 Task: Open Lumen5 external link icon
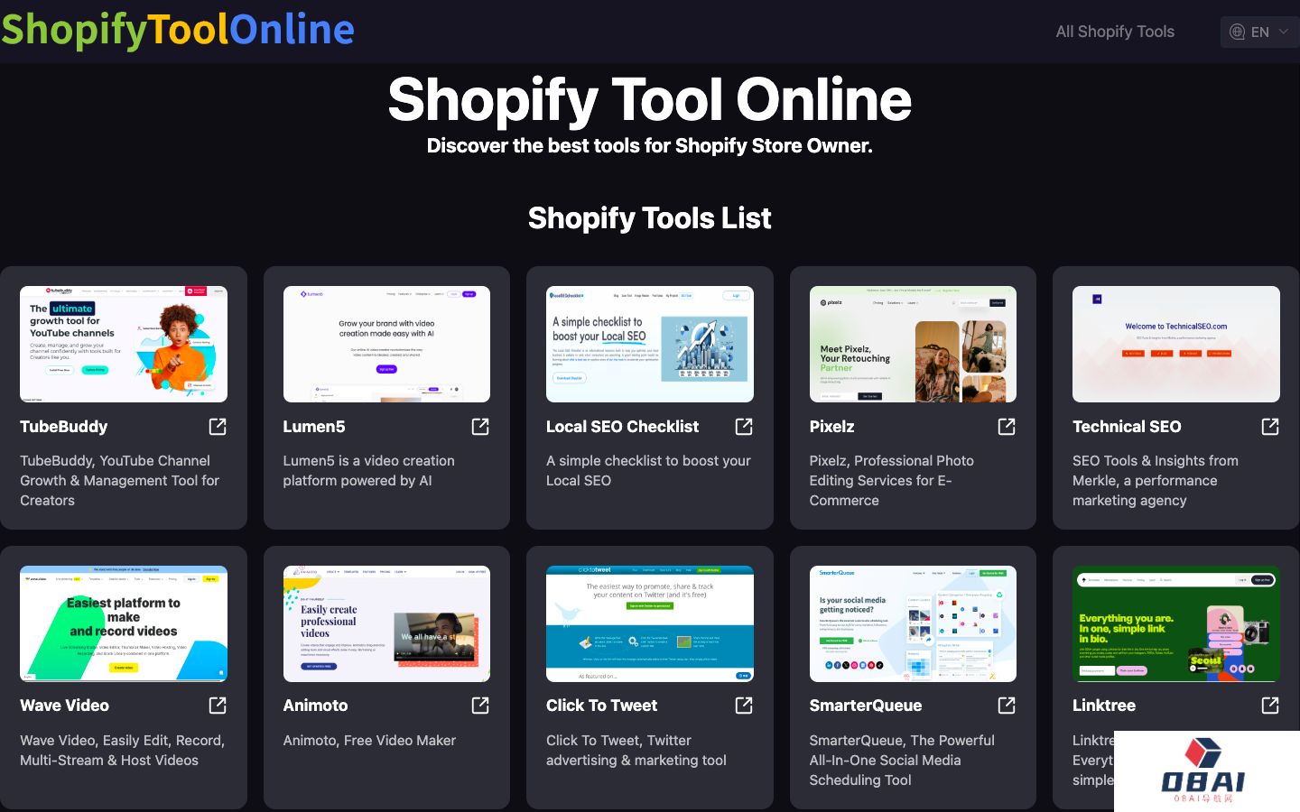point(480,426)
